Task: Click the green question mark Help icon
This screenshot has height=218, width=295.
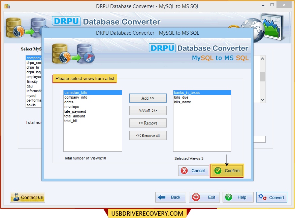Action: point(229,197)
